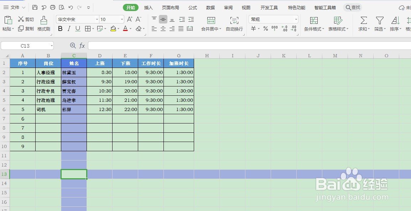Expand the borders dropdown arrow

coord(93,29)
